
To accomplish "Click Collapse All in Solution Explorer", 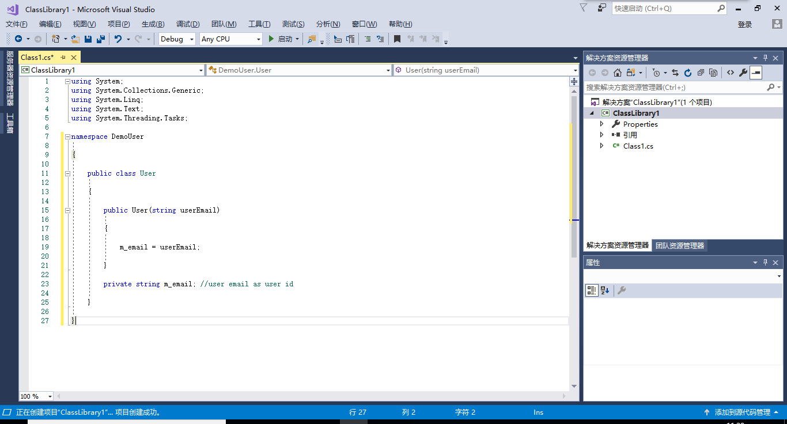I will [701, 73].
